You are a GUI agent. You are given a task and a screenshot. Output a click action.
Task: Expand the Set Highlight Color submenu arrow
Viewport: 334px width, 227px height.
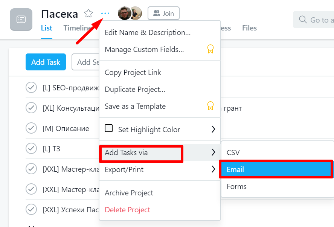(213, 129)
